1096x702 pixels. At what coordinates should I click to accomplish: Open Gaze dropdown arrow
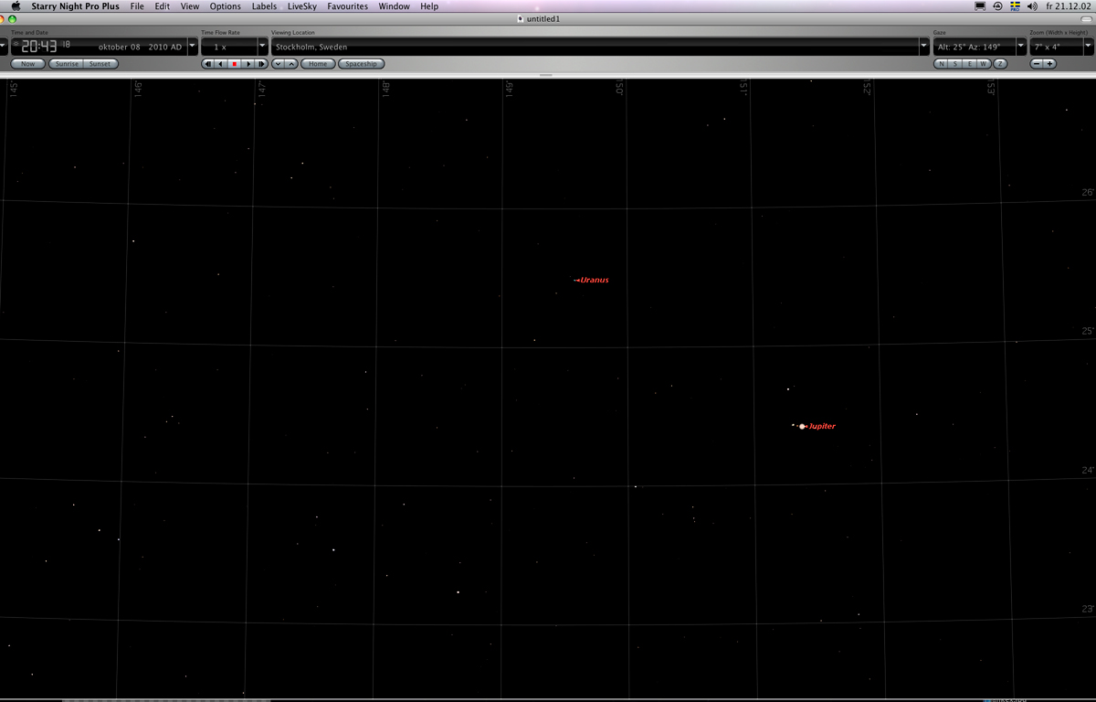(x=1020, y=46)
